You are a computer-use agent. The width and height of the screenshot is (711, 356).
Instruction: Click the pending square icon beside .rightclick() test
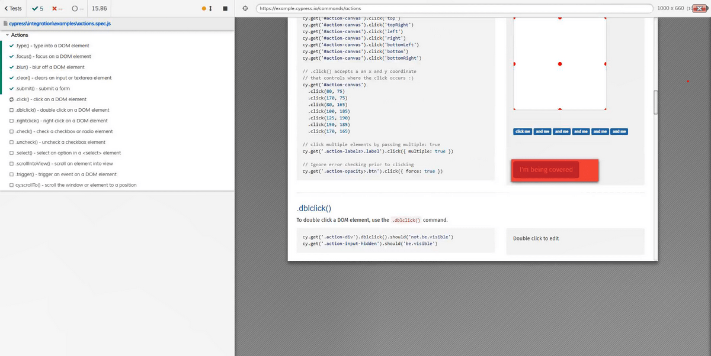[x=12, y=121]
